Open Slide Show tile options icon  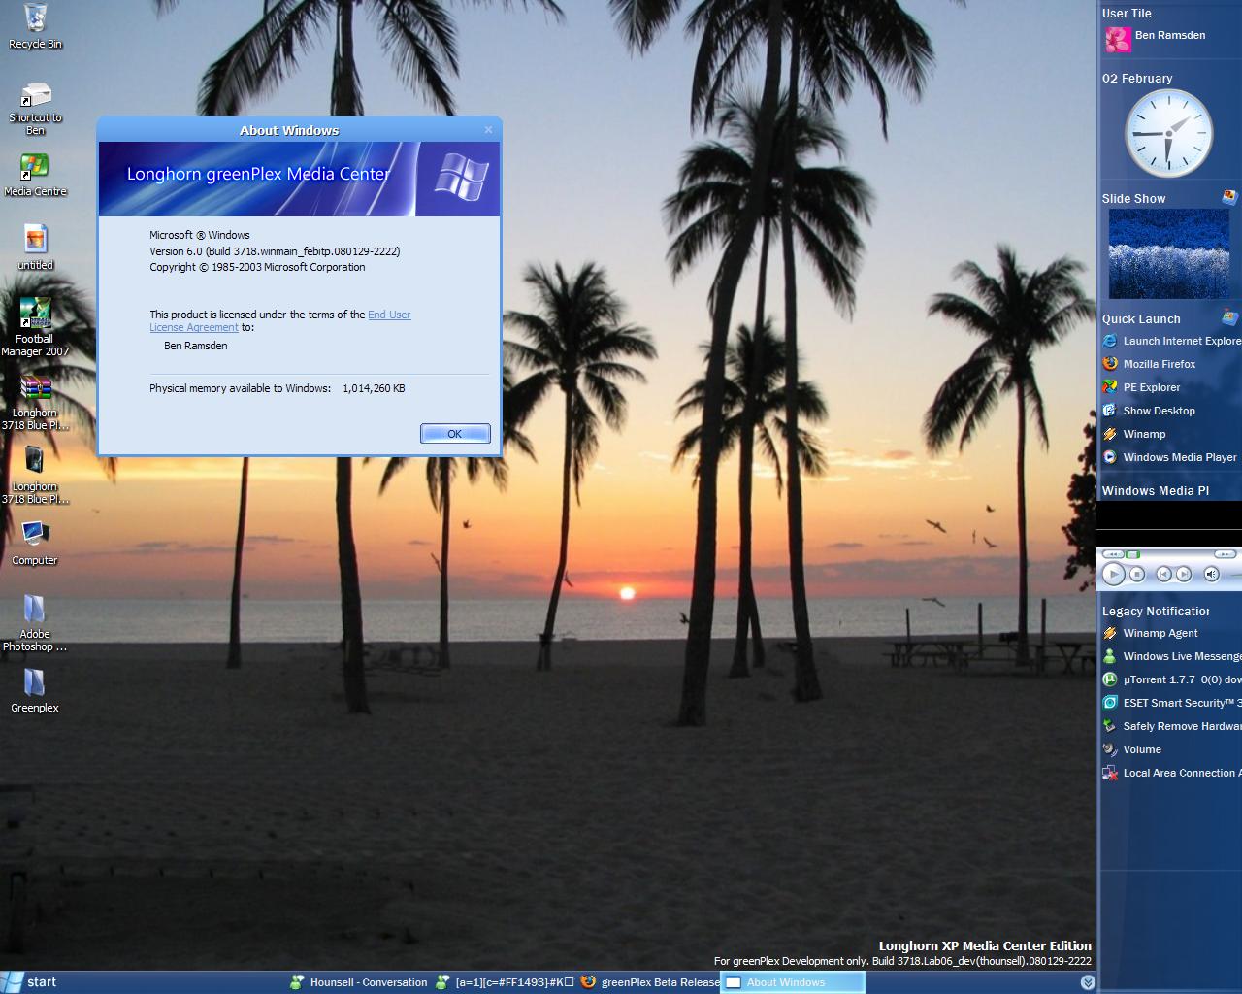pos(1229,197)
